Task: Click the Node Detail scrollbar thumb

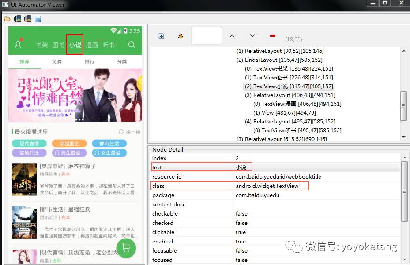Action: (x=404, y=191)
